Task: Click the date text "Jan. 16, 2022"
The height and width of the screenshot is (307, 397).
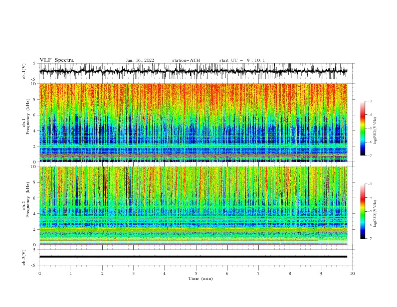Action: pos(140,60)
